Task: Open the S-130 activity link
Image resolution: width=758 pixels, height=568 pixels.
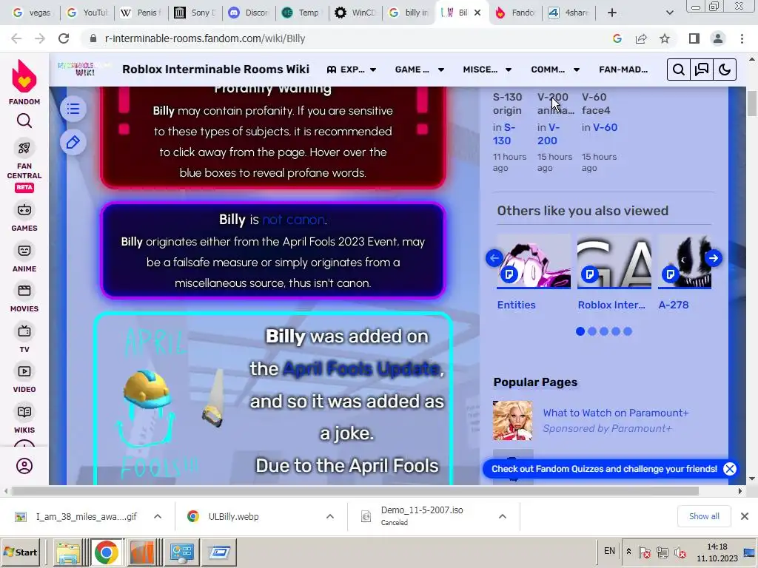Action: pos(503,134)
